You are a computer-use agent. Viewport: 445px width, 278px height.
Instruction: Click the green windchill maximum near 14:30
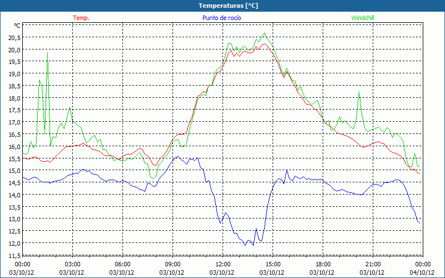tap(265, 33)
